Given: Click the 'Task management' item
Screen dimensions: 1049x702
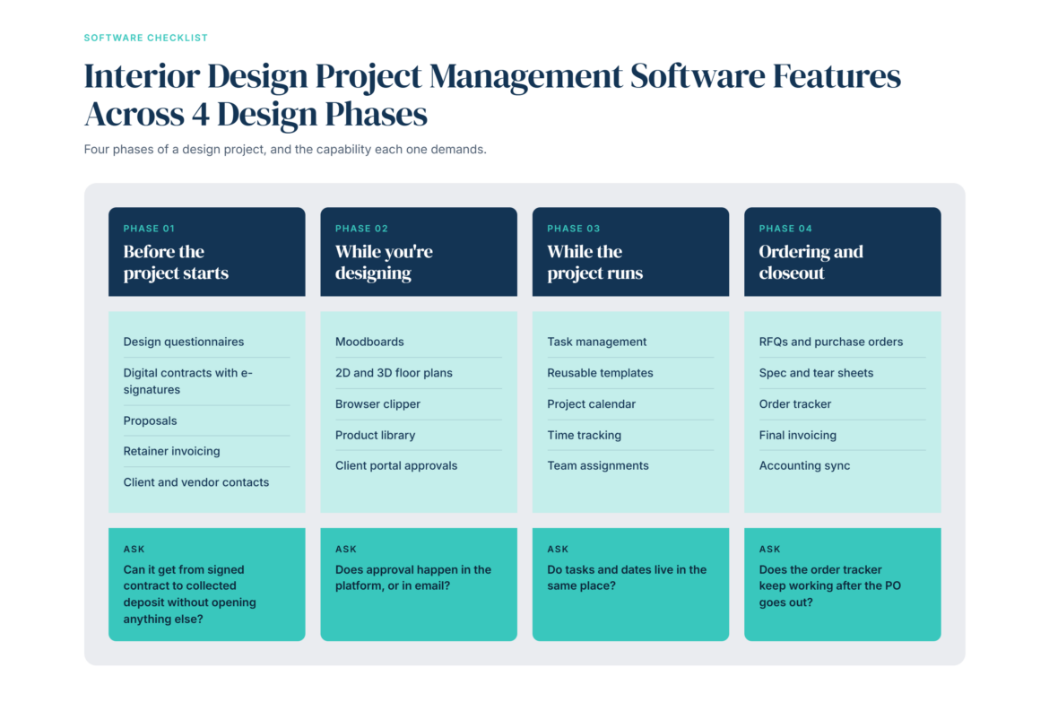Looking at the screenshot, I should point(597,342).
